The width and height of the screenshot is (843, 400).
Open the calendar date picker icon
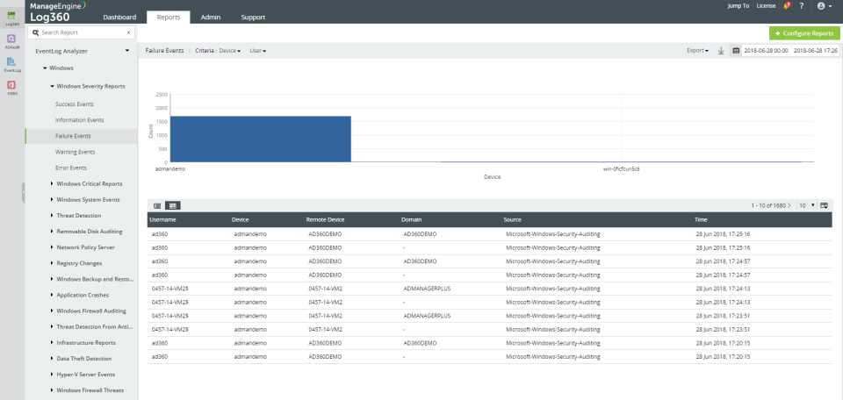(736, 51)
